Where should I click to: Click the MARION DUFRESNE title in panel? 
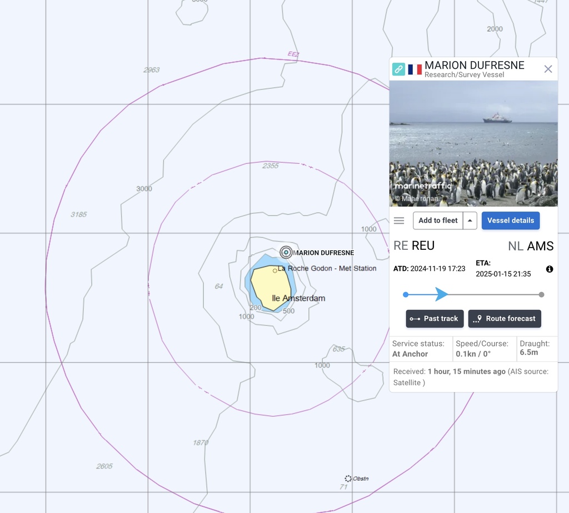tap(475, 66)
